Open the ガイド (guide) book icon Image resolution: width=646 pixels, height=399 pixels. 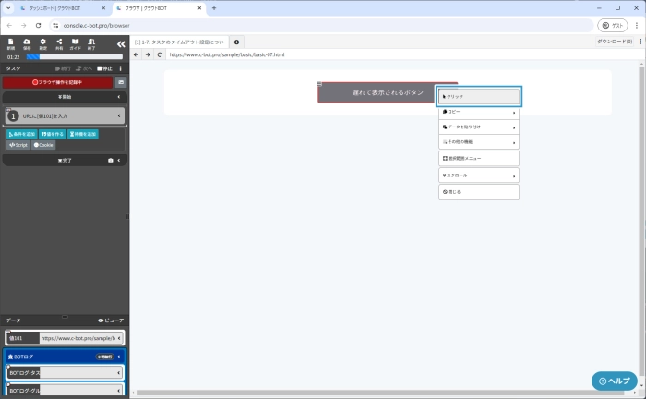[x=76, y=43]
